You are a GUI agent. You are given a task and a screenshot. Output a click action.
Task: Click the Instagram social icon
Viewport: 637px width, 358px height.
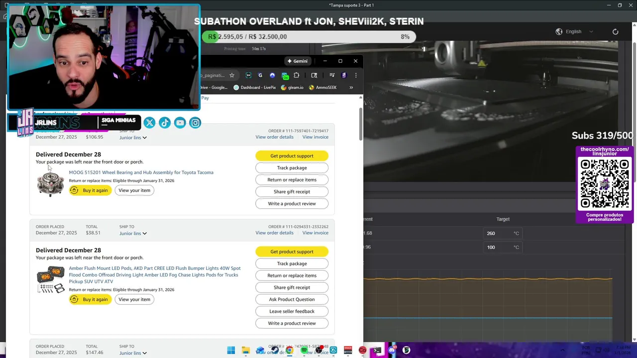[x=196, y=123]
